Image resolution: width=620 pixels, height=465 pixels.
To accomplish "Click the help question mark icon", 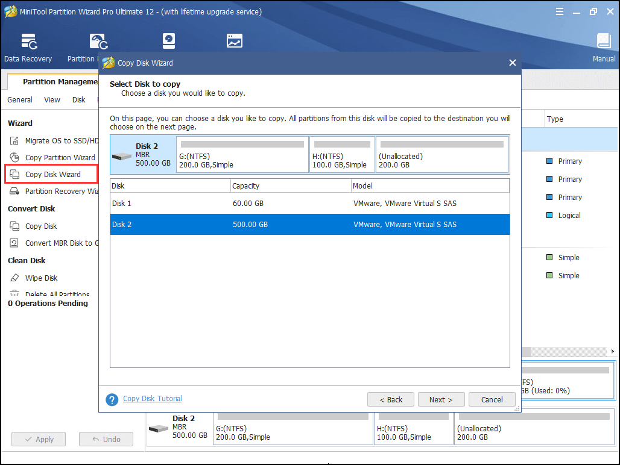I will [112, 400].
